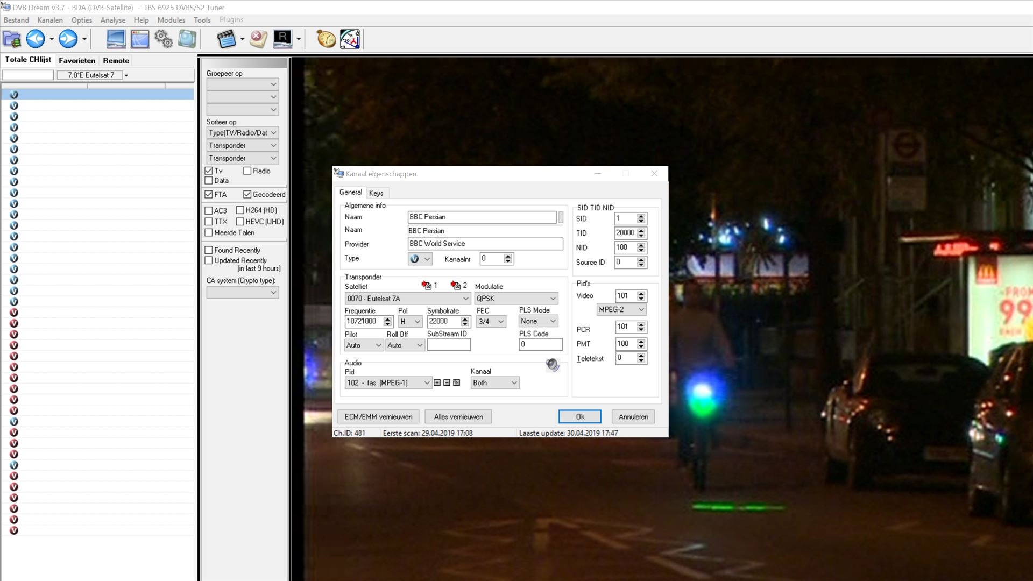Screen dimensions: 1033x581
Task: Click the stopwatch timer icon
Action: point(326,39)
